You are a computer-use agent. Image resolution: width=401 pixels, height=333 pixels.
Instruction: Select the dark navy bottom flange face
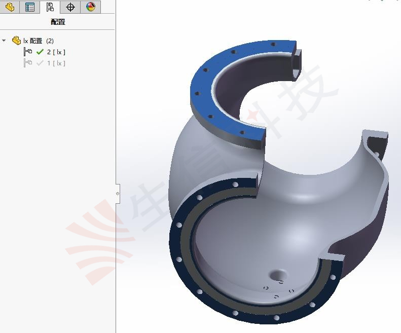coord(176,243)
